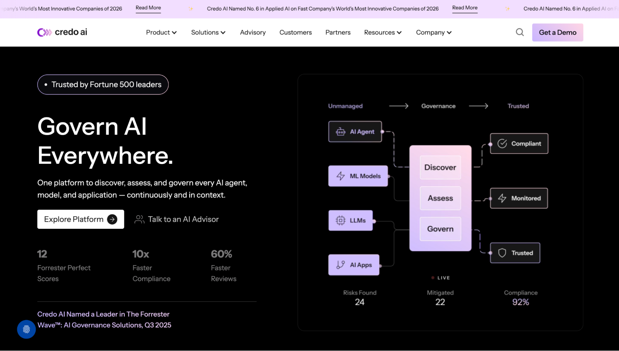Click the arrow between Governance and Trusted
Viewport: 619px width, 351px height.
click(478, 106)
